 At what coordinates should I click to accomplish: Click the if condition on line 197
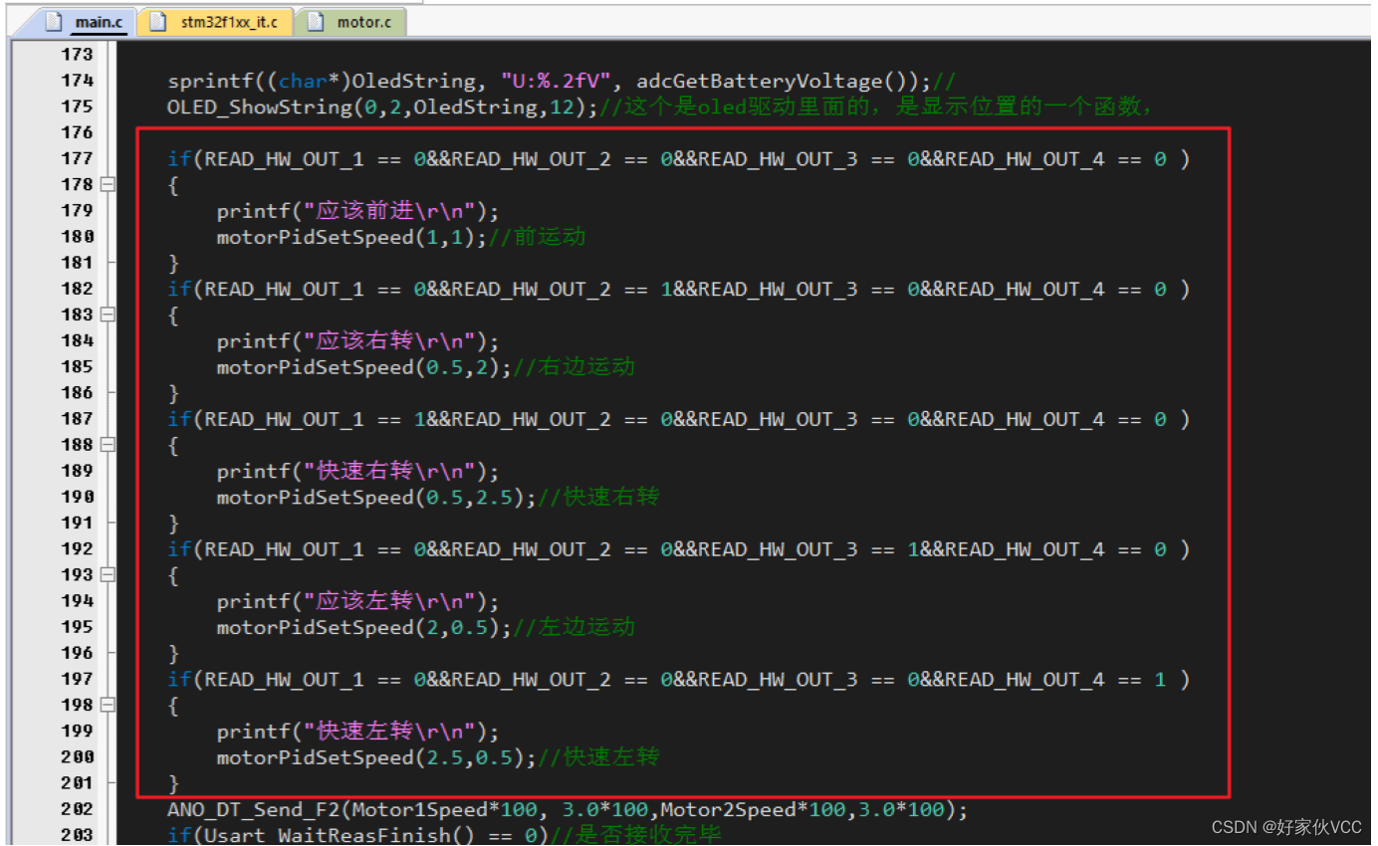pos(678,680)
